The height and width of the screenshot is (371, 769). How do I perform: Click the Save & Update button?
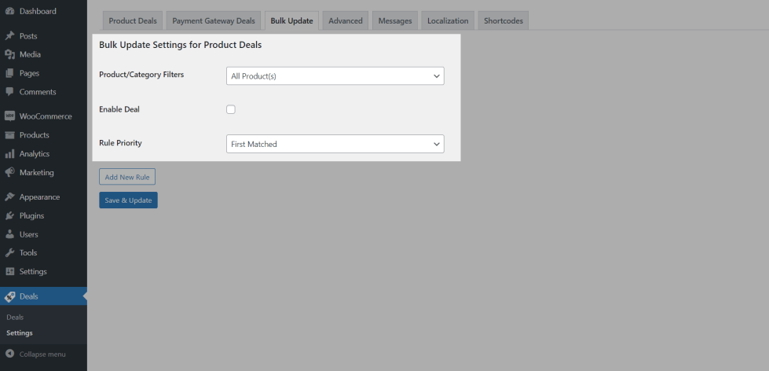coord(128,200)
